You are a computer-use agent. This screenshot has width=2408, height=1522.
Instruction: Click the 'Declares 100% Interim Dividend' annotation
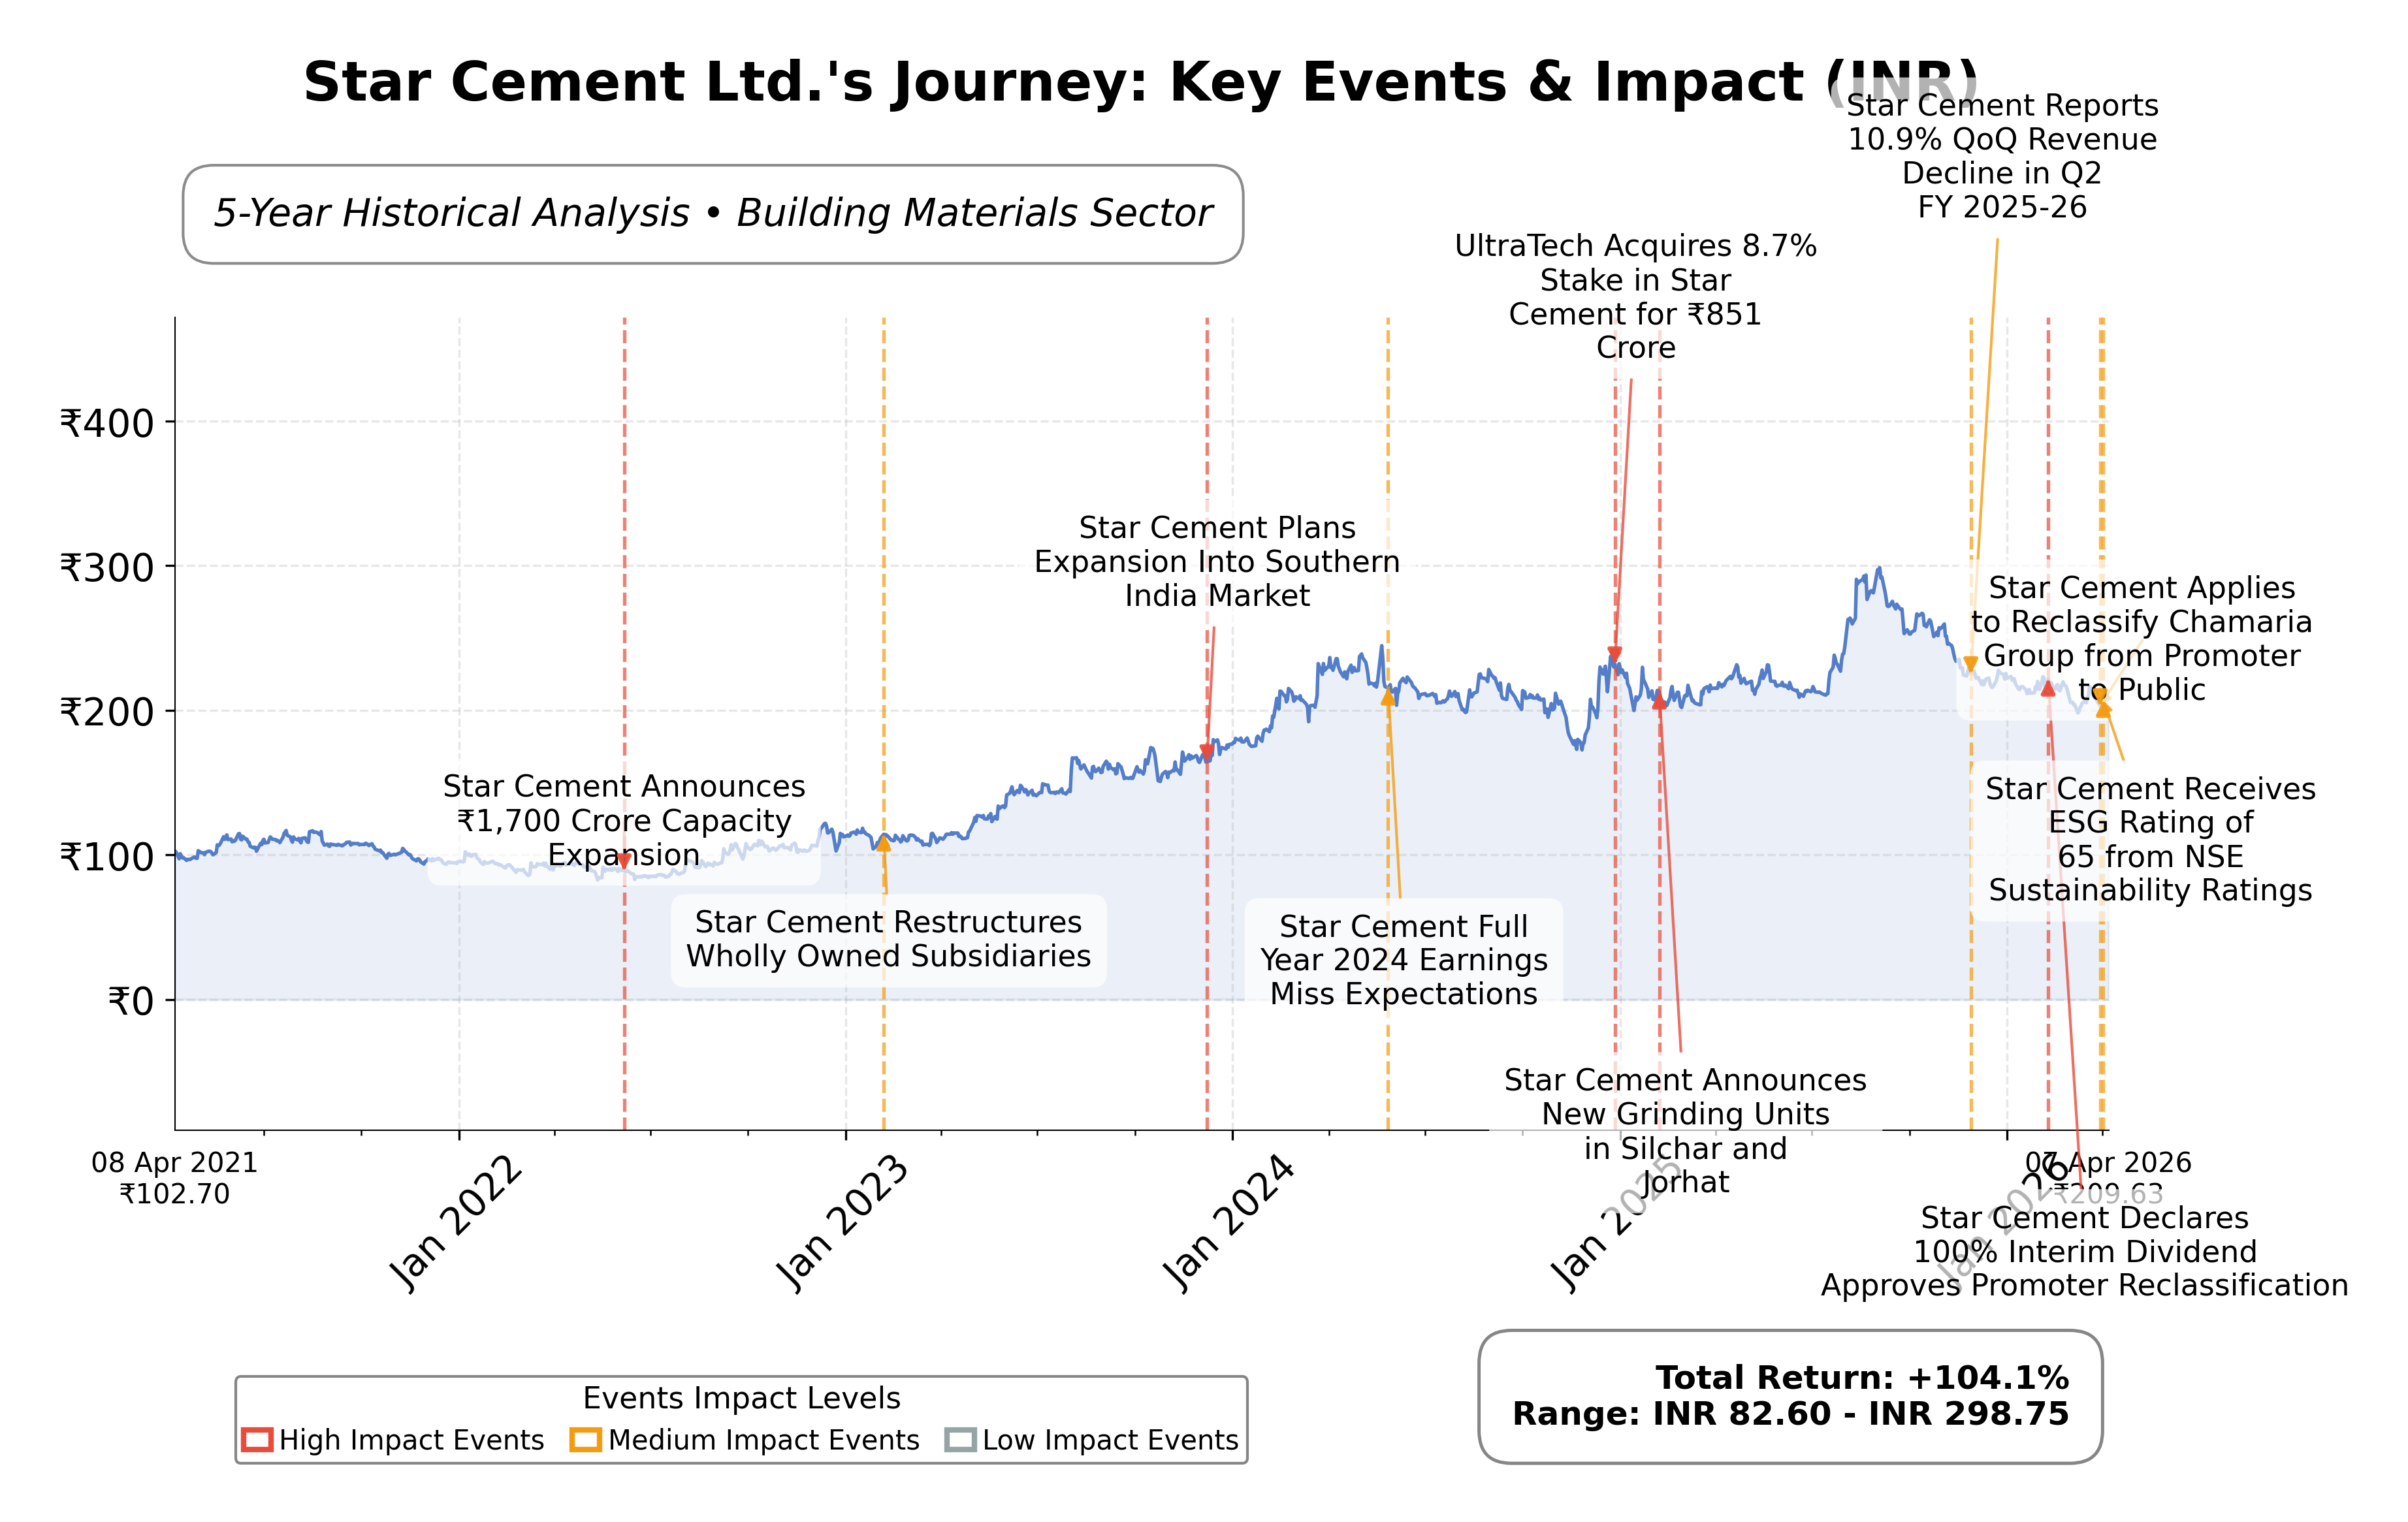(2085, 1252)
